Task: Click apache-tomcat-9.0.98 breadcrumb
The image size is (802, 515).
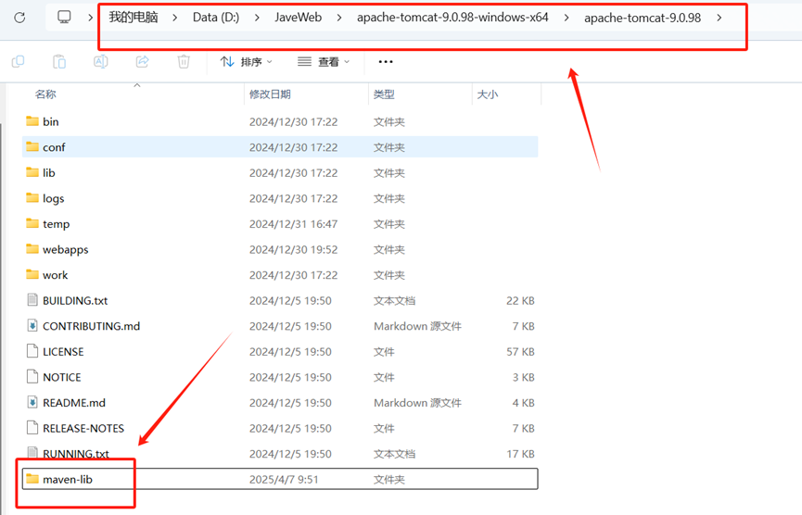Action: (643, 18)
